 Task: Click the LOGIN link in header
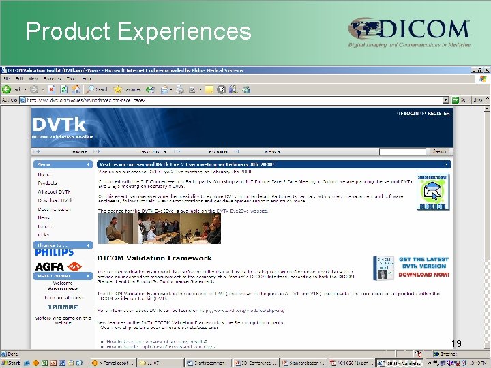(411, 114)
